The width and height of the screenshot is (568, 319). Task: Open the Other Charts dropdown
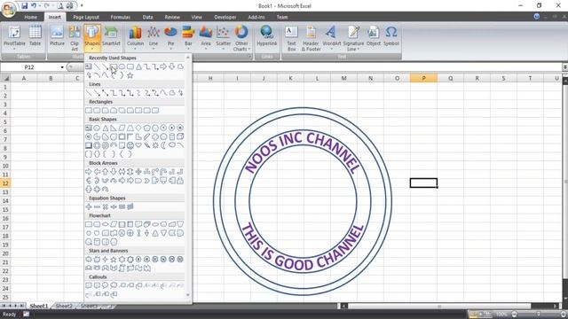(x=241, y=38)
